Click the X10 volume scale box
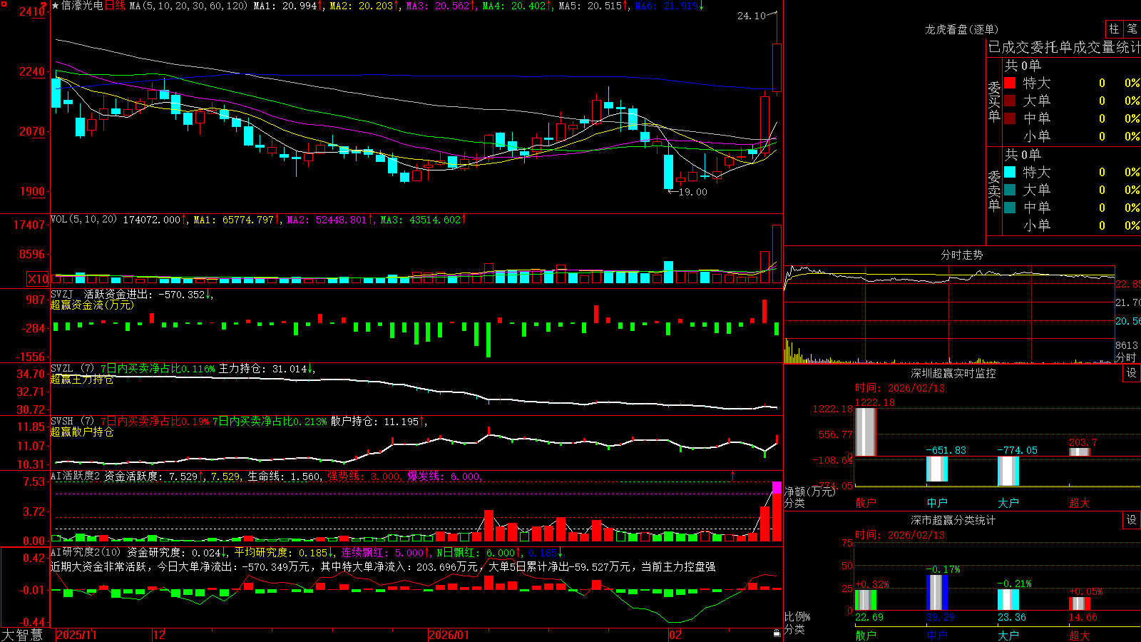1141x642 pixels. (x=38, y=279)
